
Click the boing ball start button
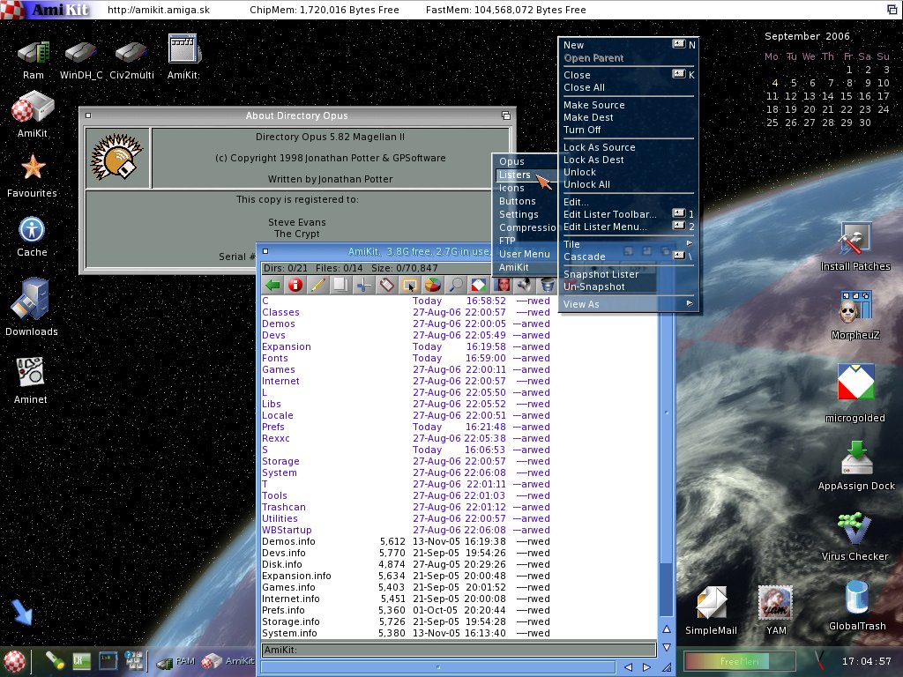pos(14,661)
